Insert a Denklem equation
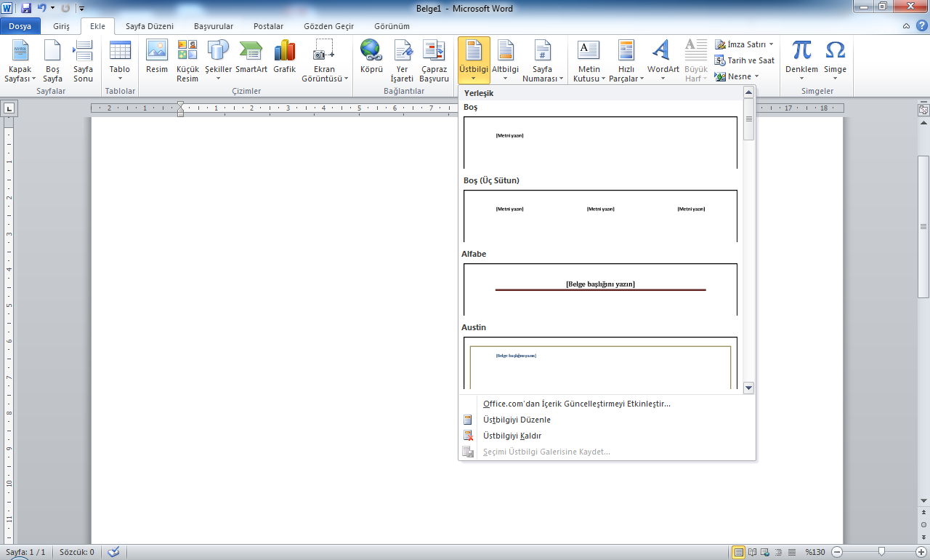Screen dimensions: 930x560 801,61
